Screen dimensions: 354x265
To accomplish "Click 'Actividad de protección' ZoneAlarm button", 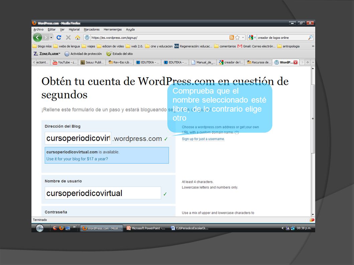I will coord(83,54).
